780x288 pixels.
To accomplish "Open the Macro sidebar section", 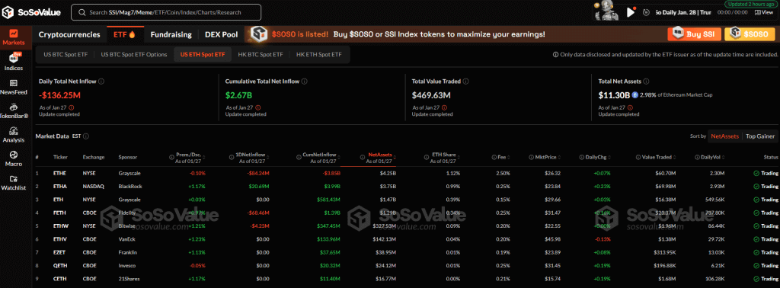I will click(14, 158).
